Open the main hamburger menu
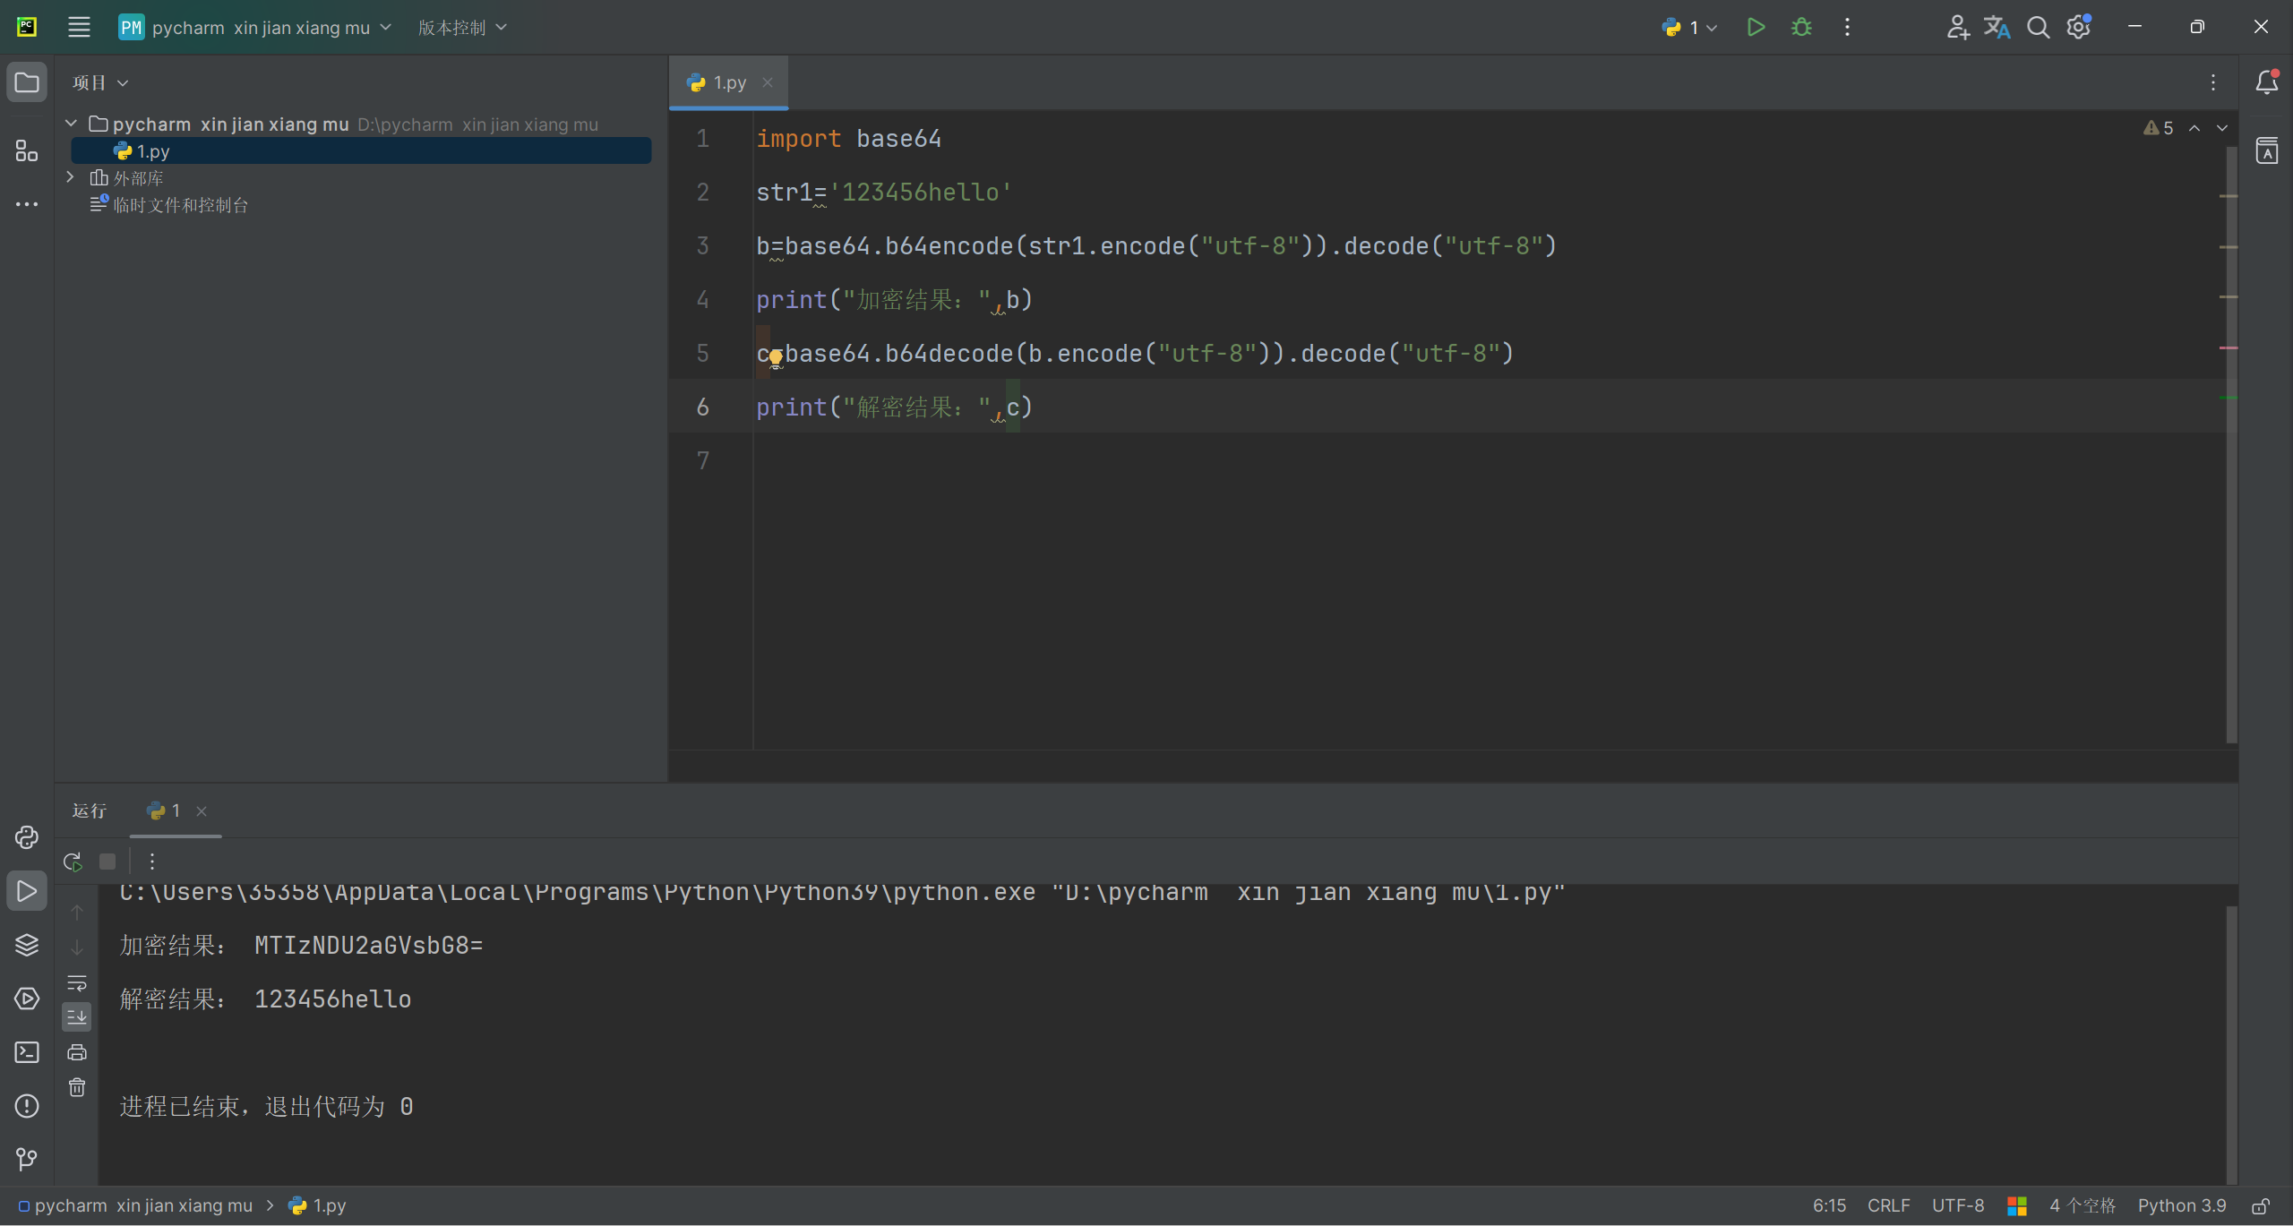This screenshot has height=1226, width=2293. (79, 27)
